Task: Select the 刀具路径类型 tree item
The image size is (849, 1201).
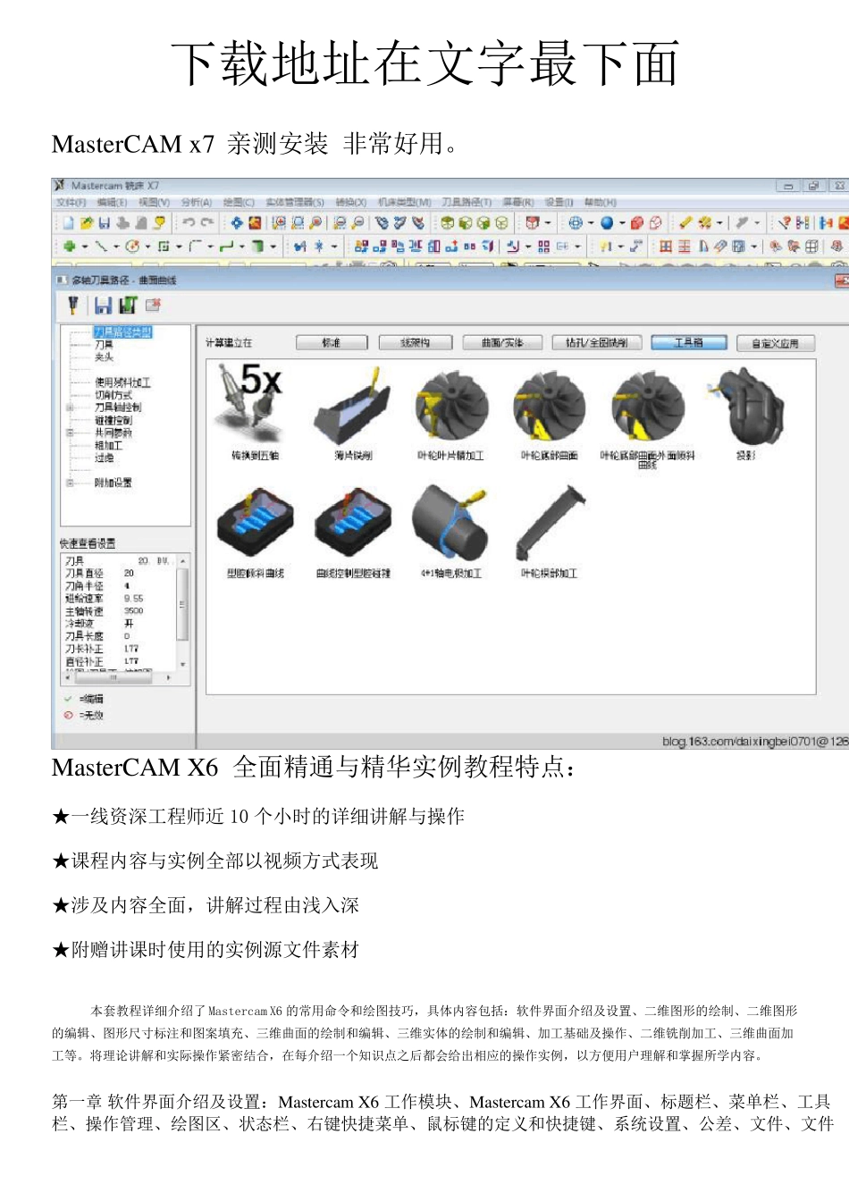Action: click(x=123, y=332)
